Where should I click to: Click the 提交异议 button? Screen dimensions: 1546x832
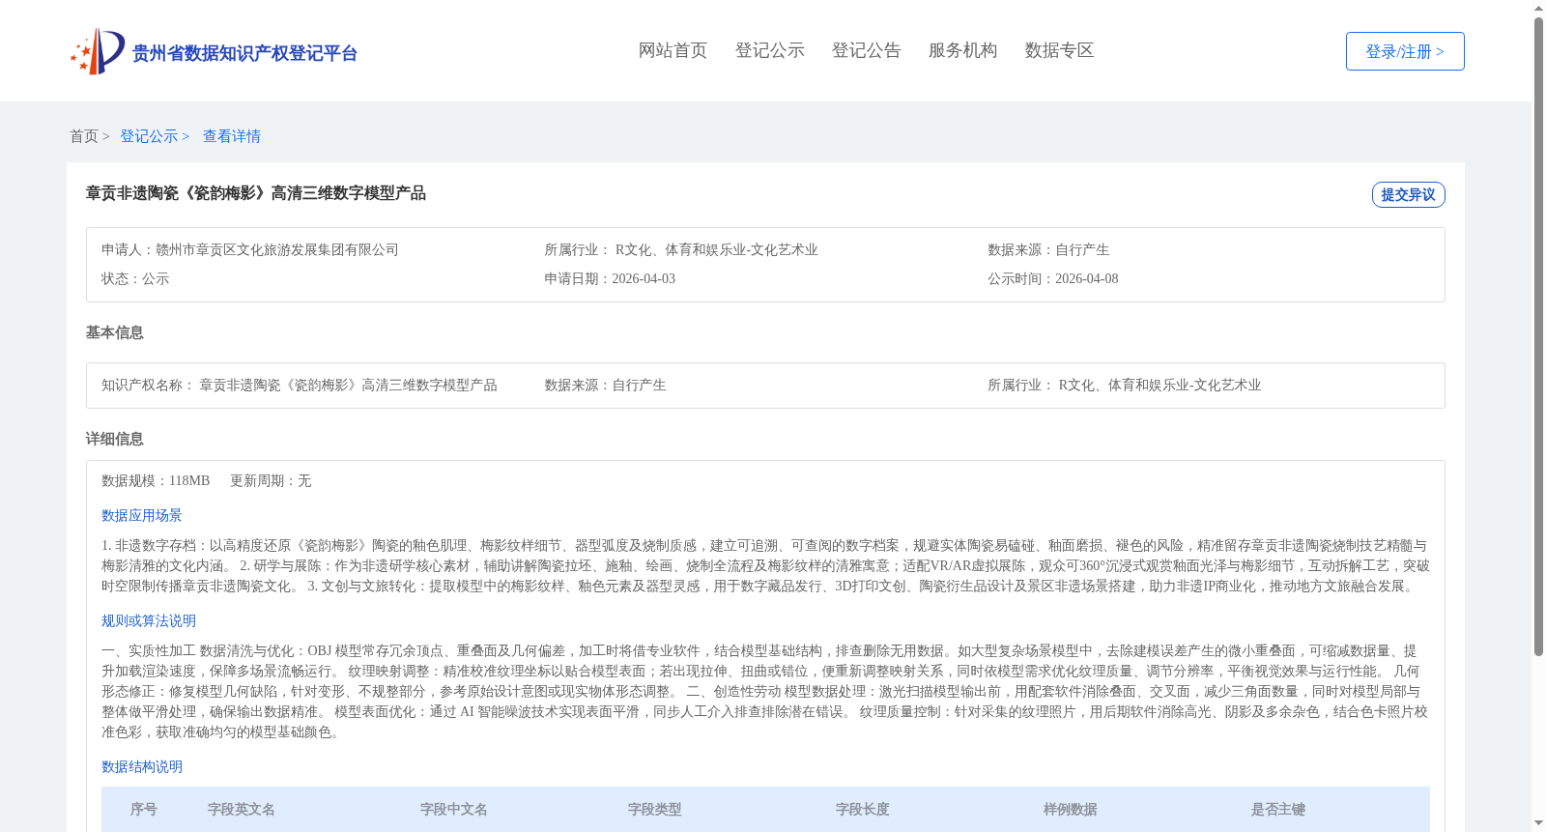point(1408,194)
